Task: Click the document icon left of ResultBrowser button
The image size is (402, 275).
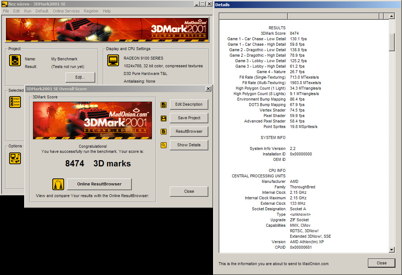Action: pos(164,132)
